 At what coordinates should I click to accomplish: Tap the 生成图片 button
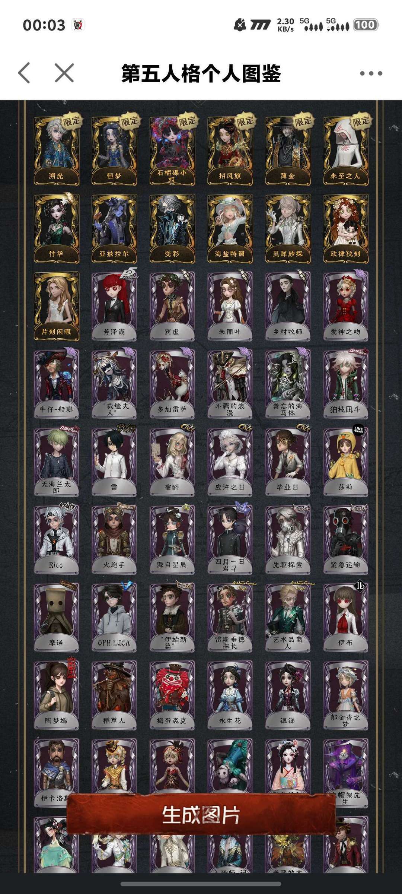click(x=201, y=815)
